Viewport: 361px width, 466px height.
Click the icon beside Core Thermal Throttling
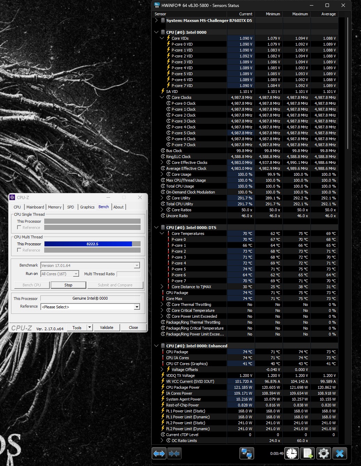(168, 305)
